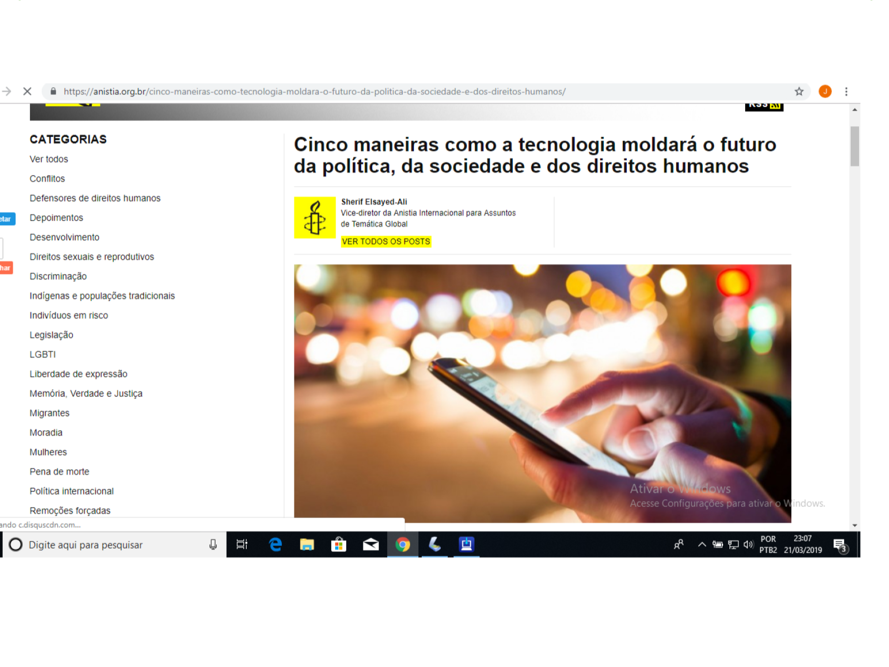Go to Defensores de direitos humanos category
This screenshot has height=667, width=889.
95,198
